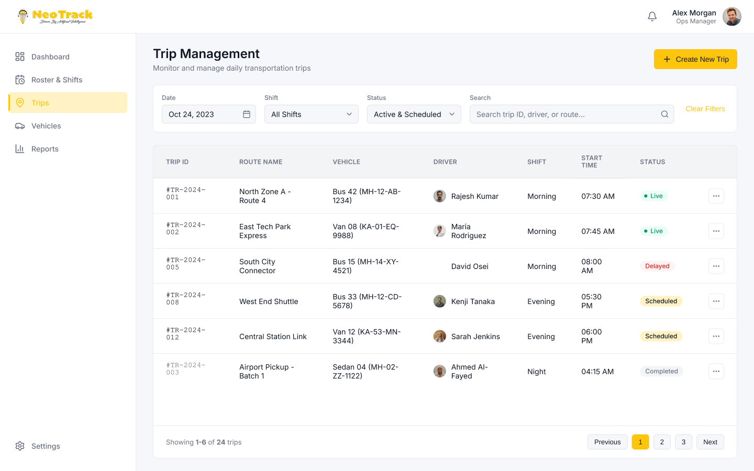Click the Delayed status badge

[657, 266]
